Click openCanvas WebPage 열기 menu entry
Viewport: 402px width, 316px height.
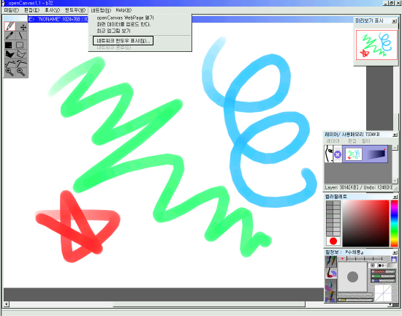pos(125,18)
